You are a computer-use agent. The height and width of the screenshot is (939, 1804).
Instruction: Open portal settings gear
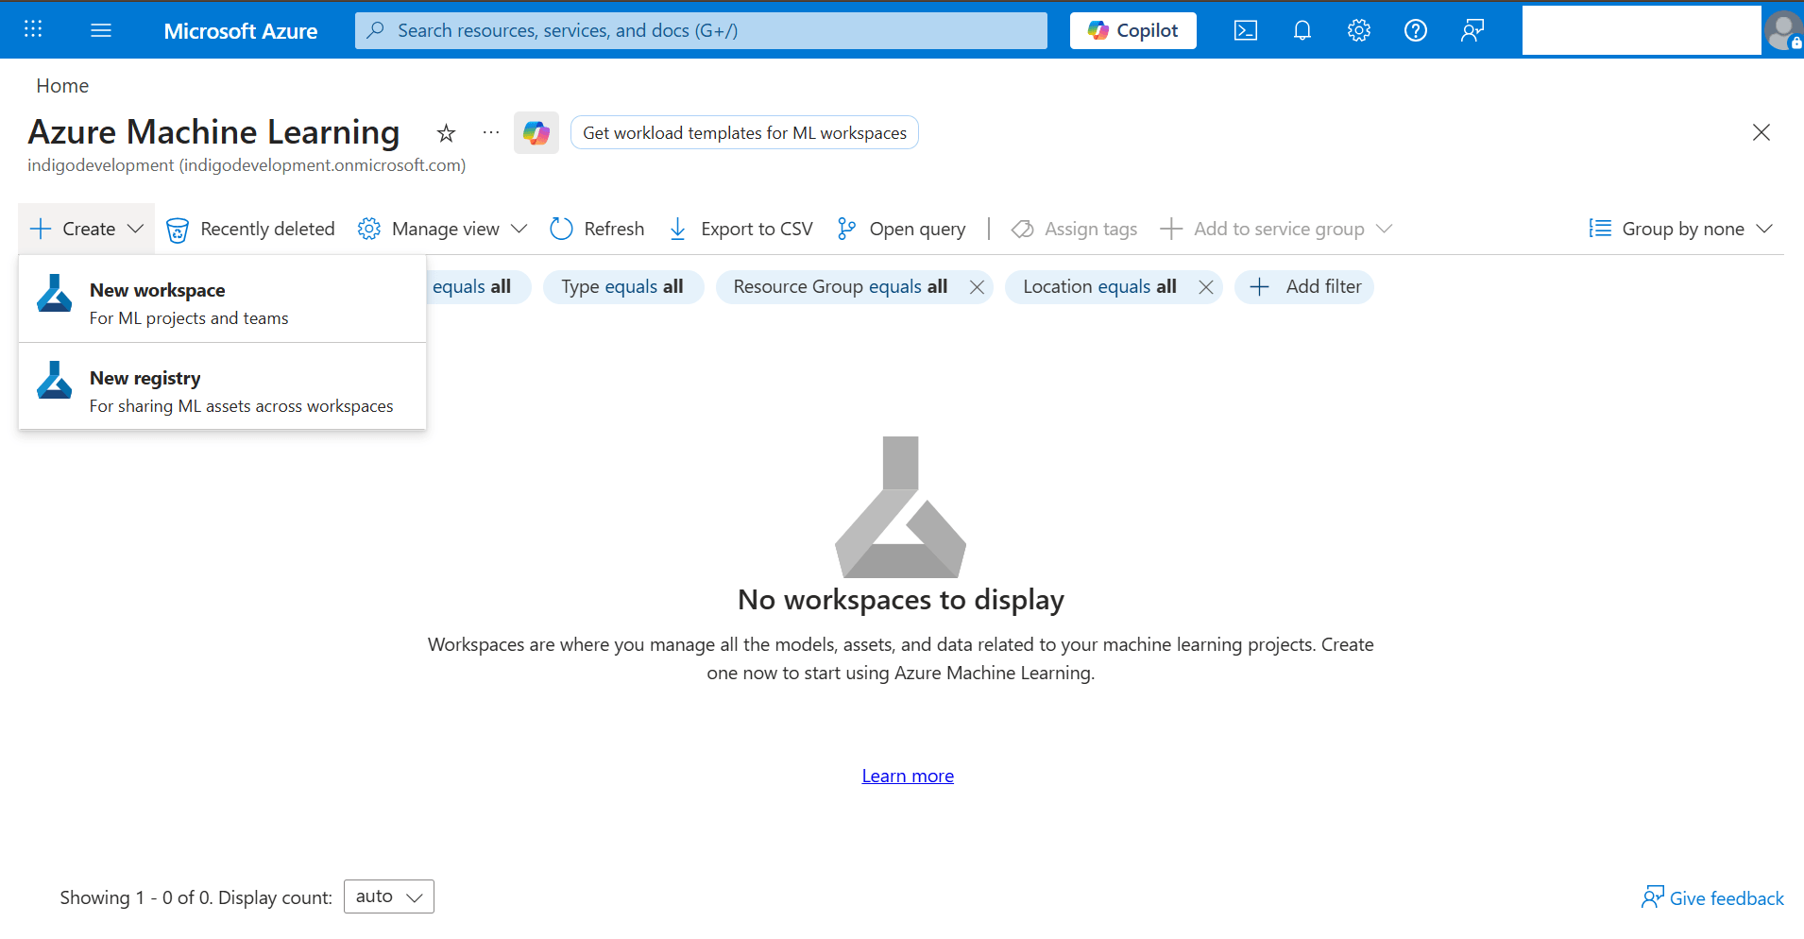(1359, 30)
